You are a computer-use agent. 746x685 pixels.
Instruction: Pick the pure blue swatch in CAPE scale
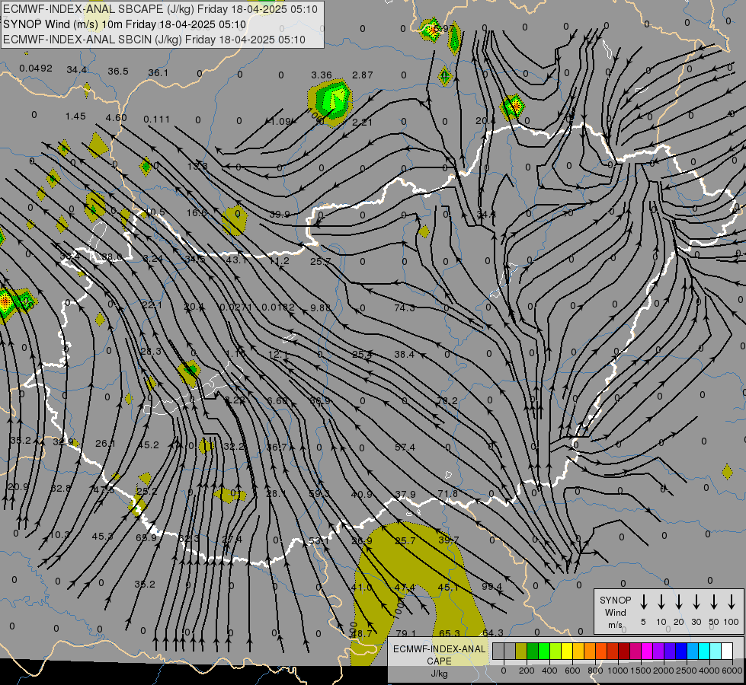(x=680, y=652)
